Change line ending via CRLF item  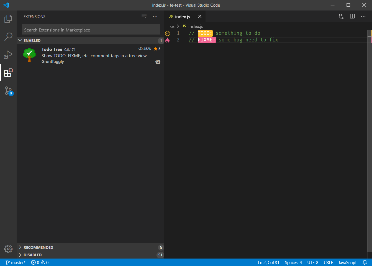328,262
